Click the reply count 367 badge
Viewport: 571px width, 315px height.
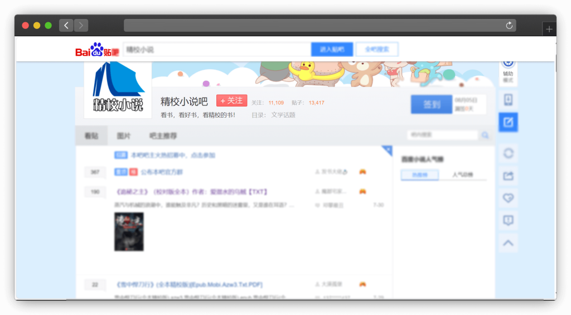pos(95,172)
